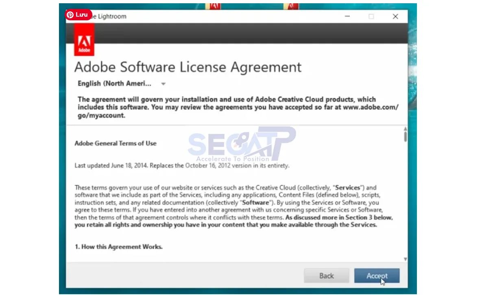The image size is (484, 295).
Task: Maximize the Adobe Lightroom installer window
Action: [371, 16]
